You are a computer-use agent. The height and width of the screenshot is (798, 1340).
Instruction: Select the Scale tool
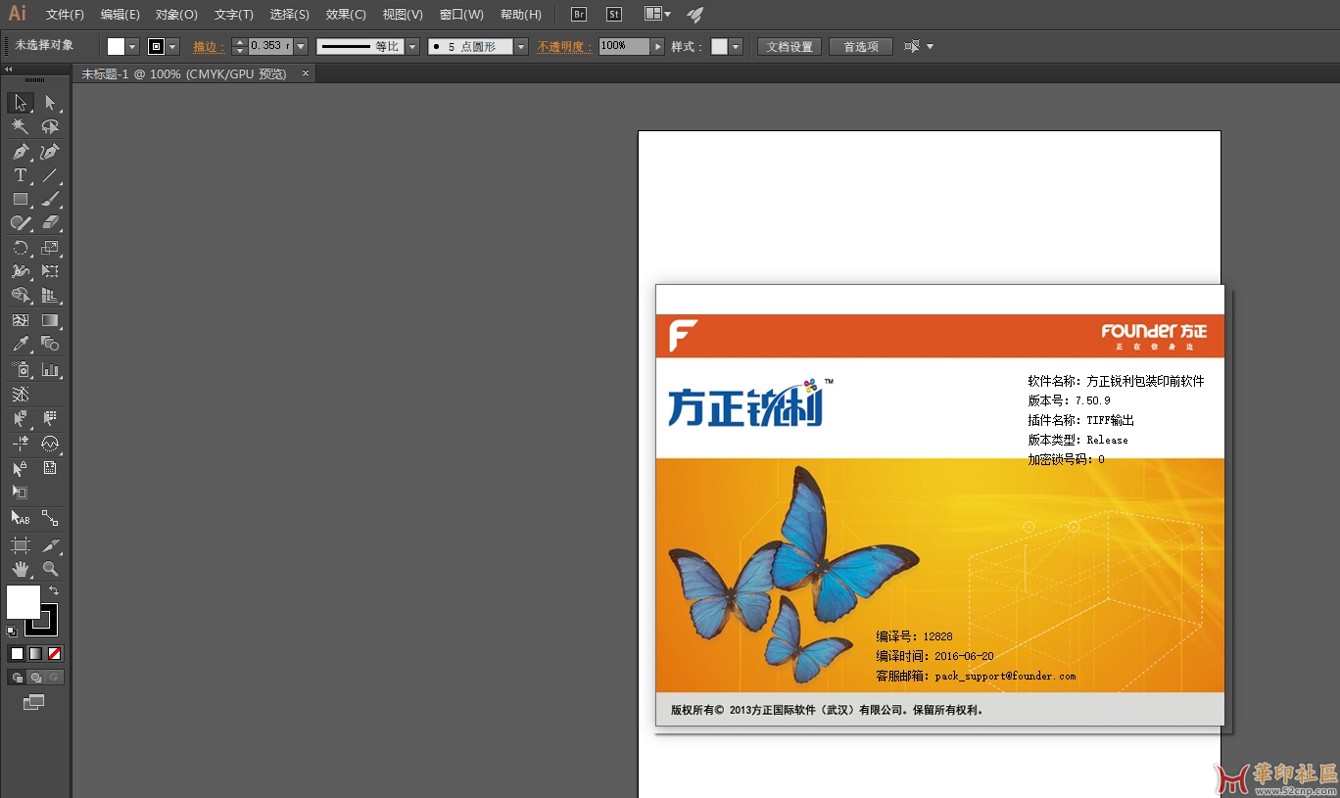point(50,248)
